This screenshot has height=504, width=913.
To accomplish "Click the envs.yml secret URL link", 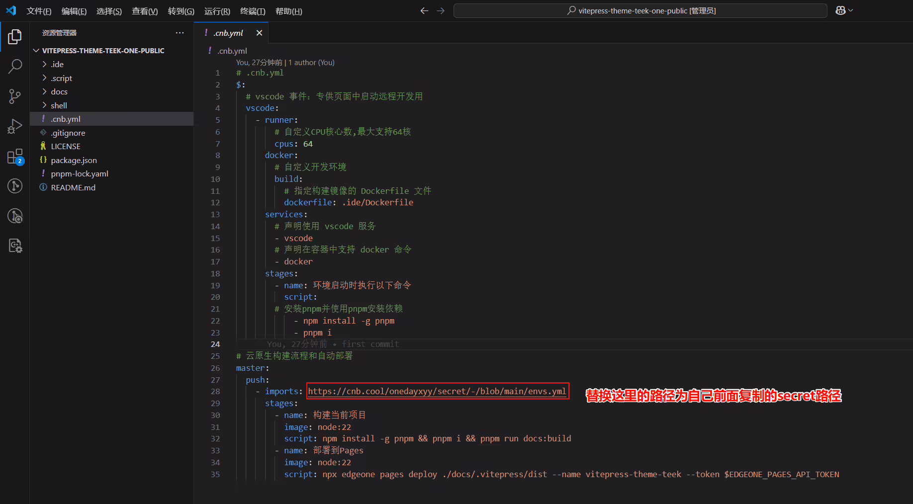I will [437, 391].
